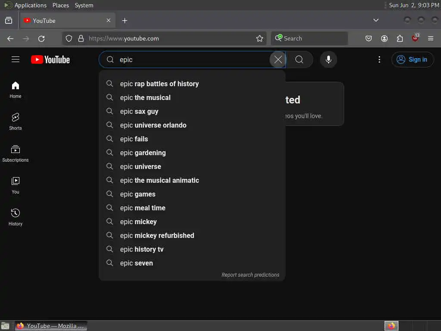Viewport: 441px width, 331px height.
Task: Open Firefox account icon
Action: click(x=384, y=38)
